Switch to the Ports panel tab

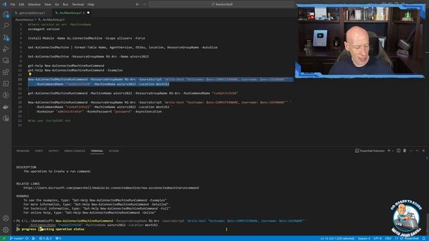click(39, 151)
